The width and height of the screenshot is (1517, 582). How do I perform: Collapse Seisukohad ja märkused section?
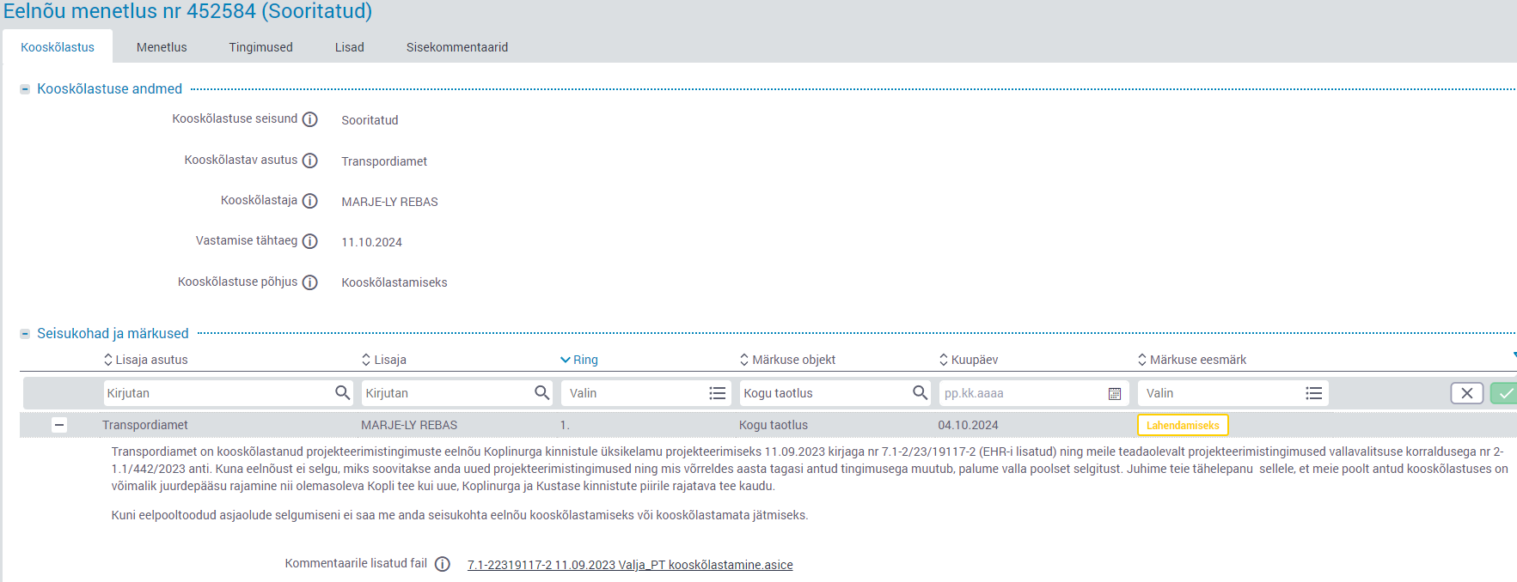[x=25, y=334]
